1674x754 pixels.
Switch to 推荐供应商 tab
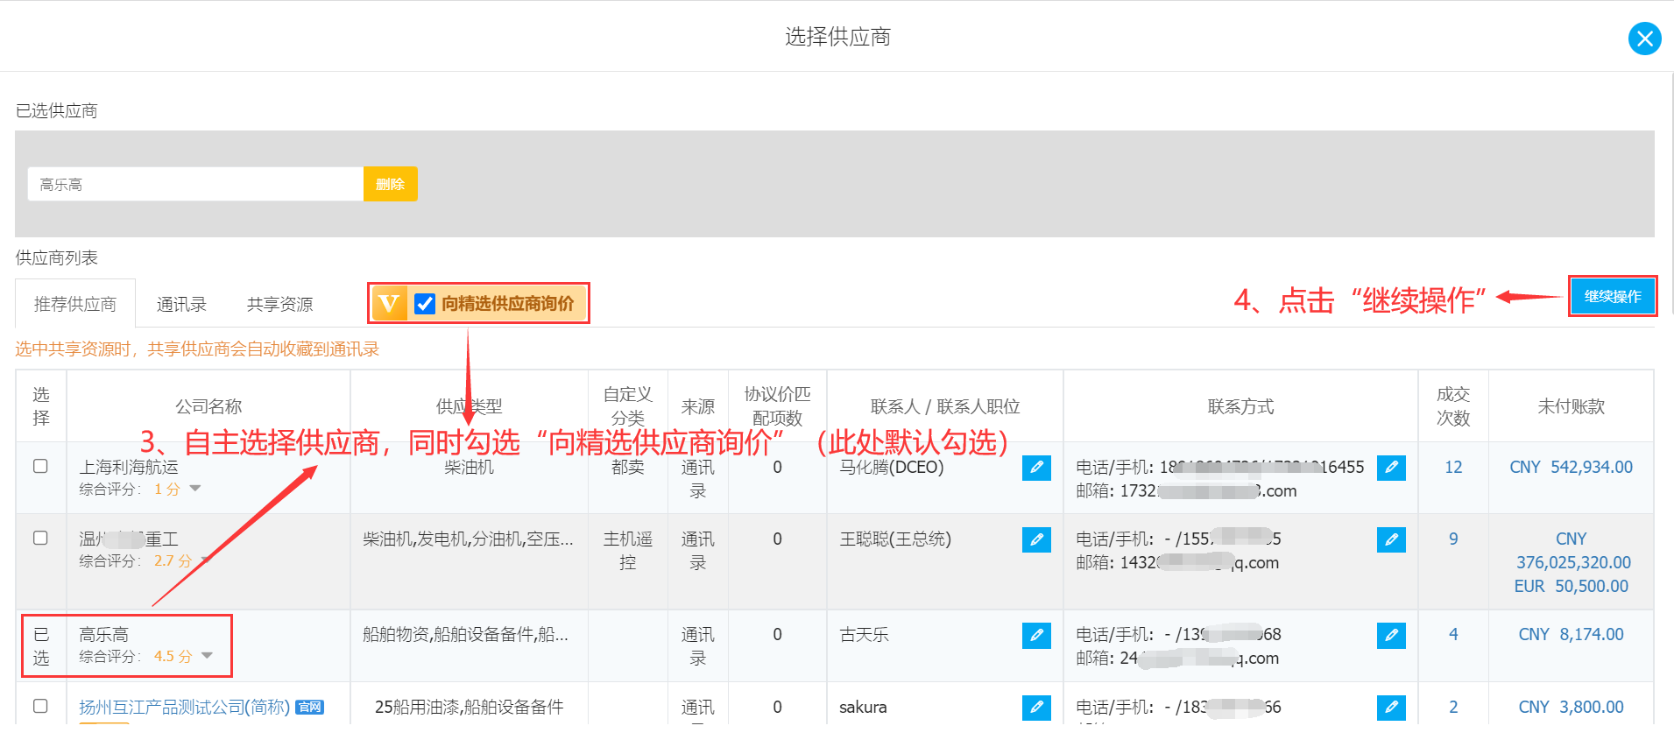(75, 304)
